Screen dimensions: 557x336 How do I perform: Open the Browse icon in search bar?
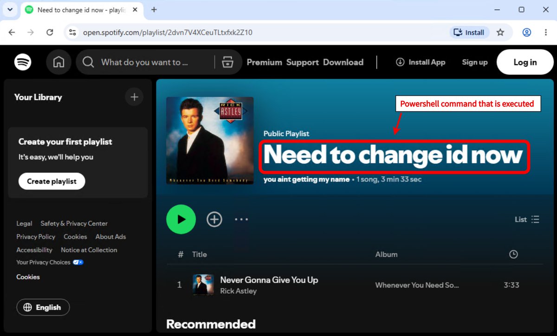pyautogui.click(x=227, y=62)
